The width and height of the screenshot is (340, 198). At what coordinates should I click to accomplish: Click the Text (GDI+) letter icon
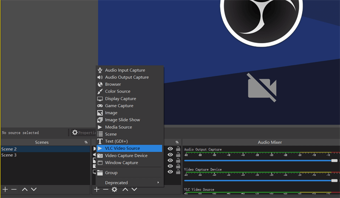point(100,141)
